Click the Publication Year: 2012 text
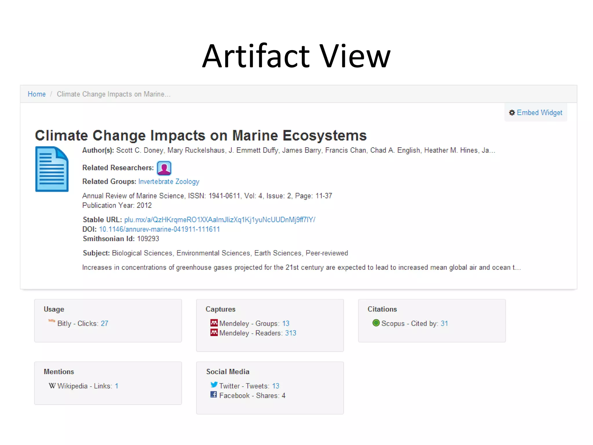Screen dimensions: 593x445 point(117,205)
